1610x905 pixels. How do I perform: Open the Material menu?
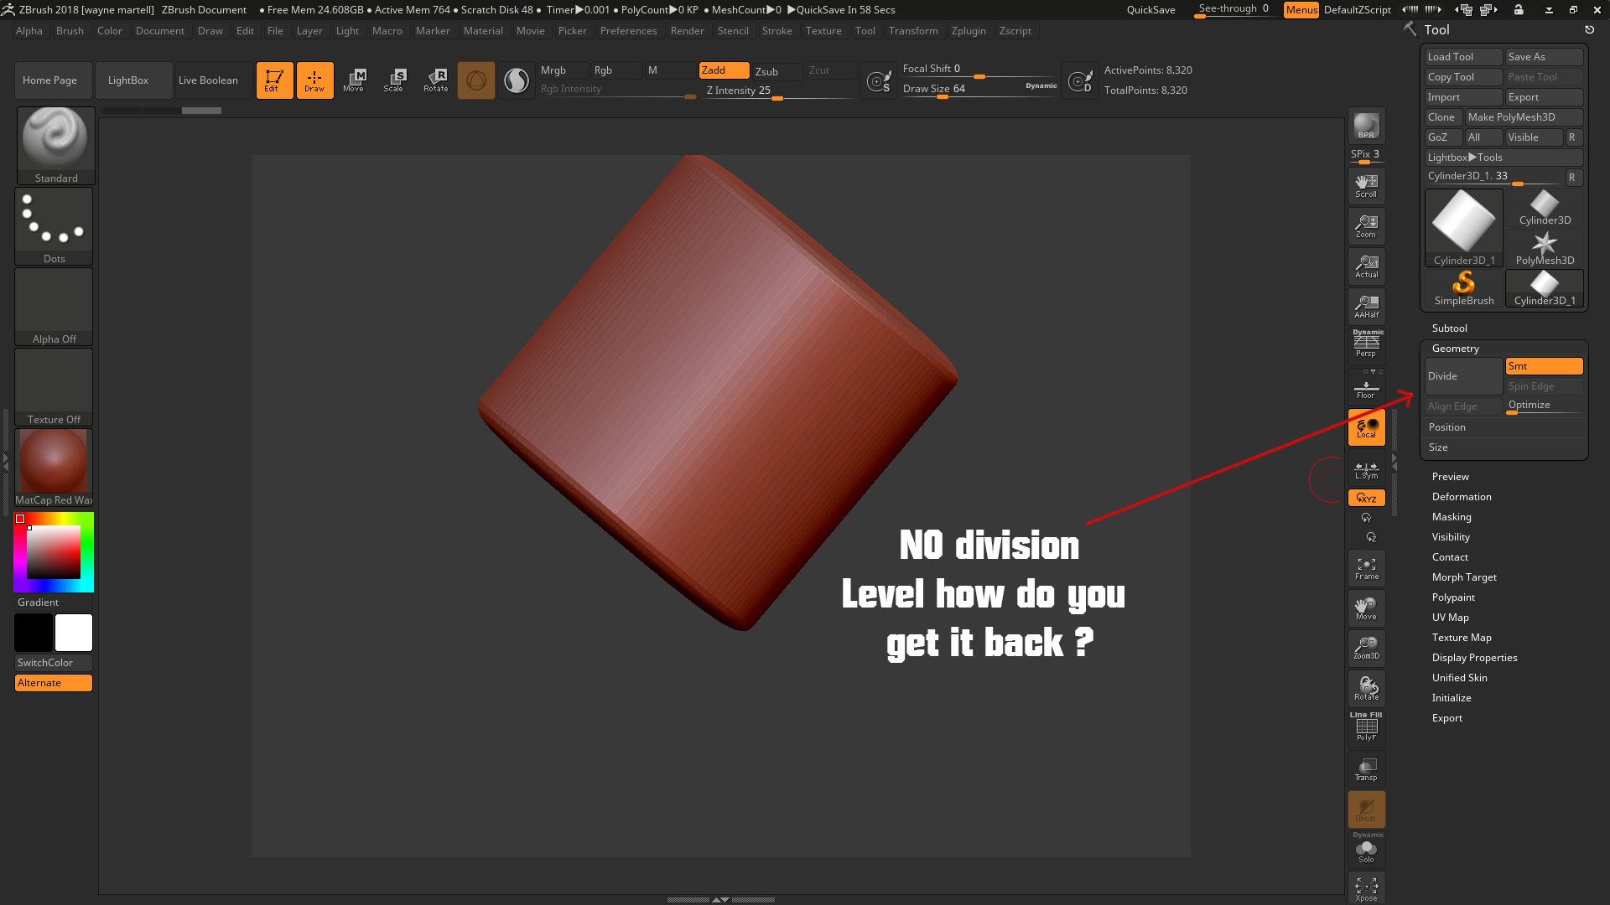[483, 31]
